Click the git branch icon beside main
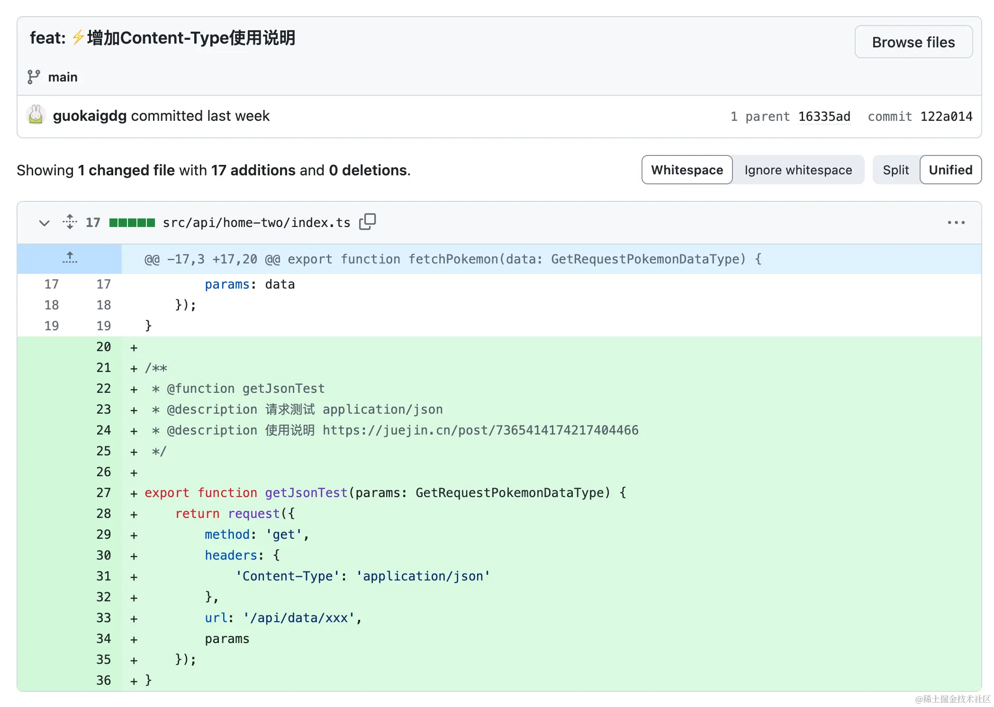 click(x=34, y=77)
